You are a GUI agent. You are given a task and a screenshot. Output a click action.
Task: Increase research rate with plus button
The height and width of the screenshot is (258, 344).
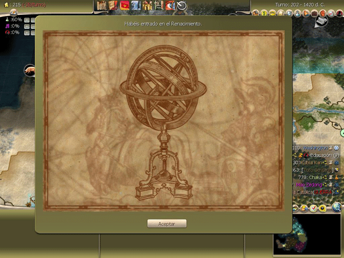[x=27, y=20]
